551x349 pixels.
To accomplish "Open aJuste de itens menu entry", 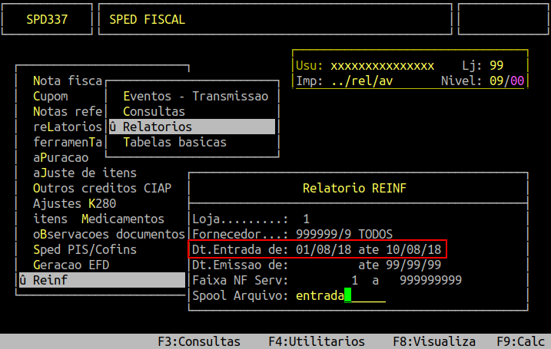I will coord(85,173).
